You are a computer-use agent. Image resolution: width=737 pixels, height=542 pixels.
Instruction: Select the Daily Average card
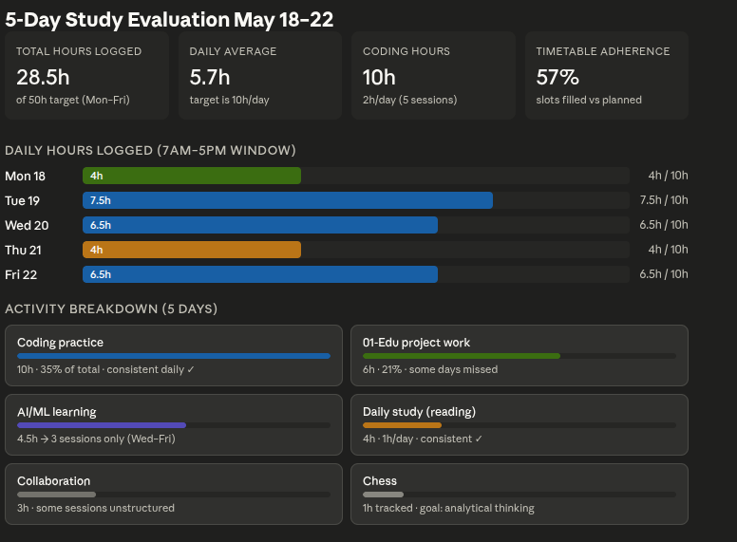coord(260,76)
